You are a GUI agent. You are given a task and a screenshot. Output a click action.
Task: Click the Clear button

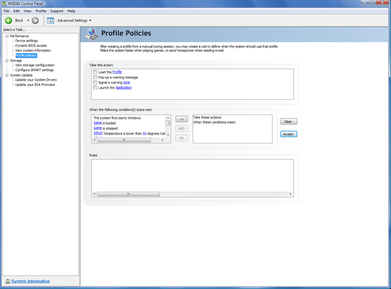(x=289, y=122)
